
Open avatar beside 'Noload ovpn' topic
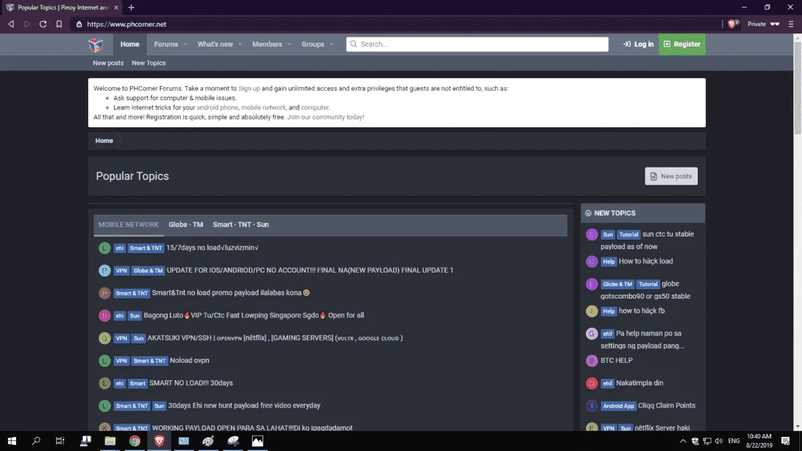[x=105, y=361]
